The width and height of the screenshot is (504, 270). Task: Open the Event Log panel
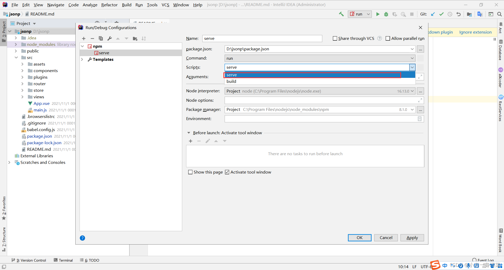click(x=483, y=260)
